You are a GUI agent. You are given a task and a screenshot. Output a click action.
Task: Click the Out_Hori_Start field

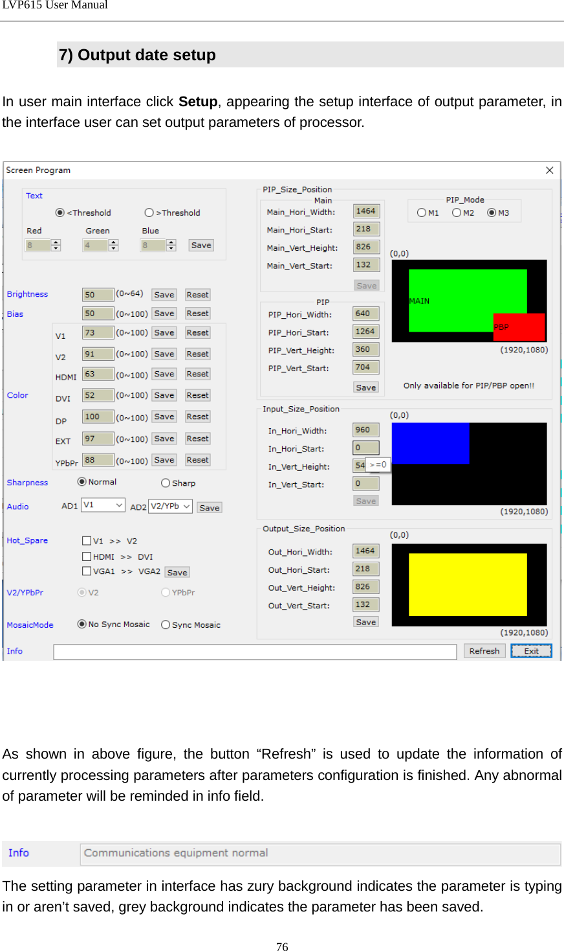366,569
